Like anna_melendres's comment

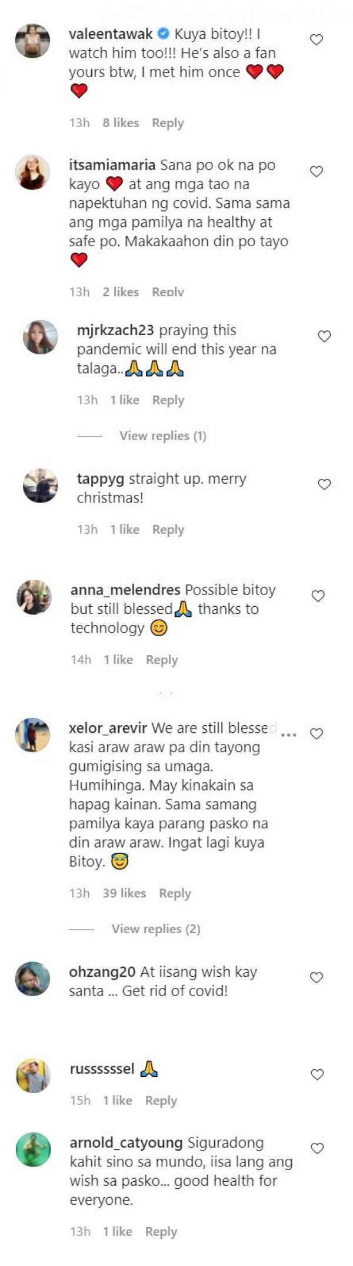[x=318, y=596]
